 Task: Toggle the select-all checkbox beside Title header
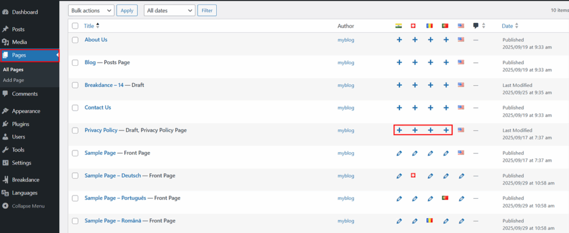(75, 26)
